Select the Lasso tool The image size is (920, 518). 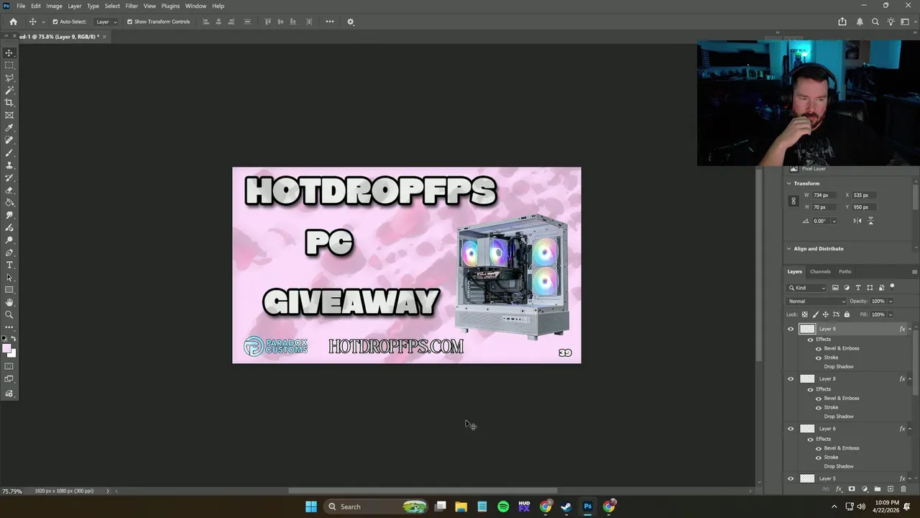(9, 78)
